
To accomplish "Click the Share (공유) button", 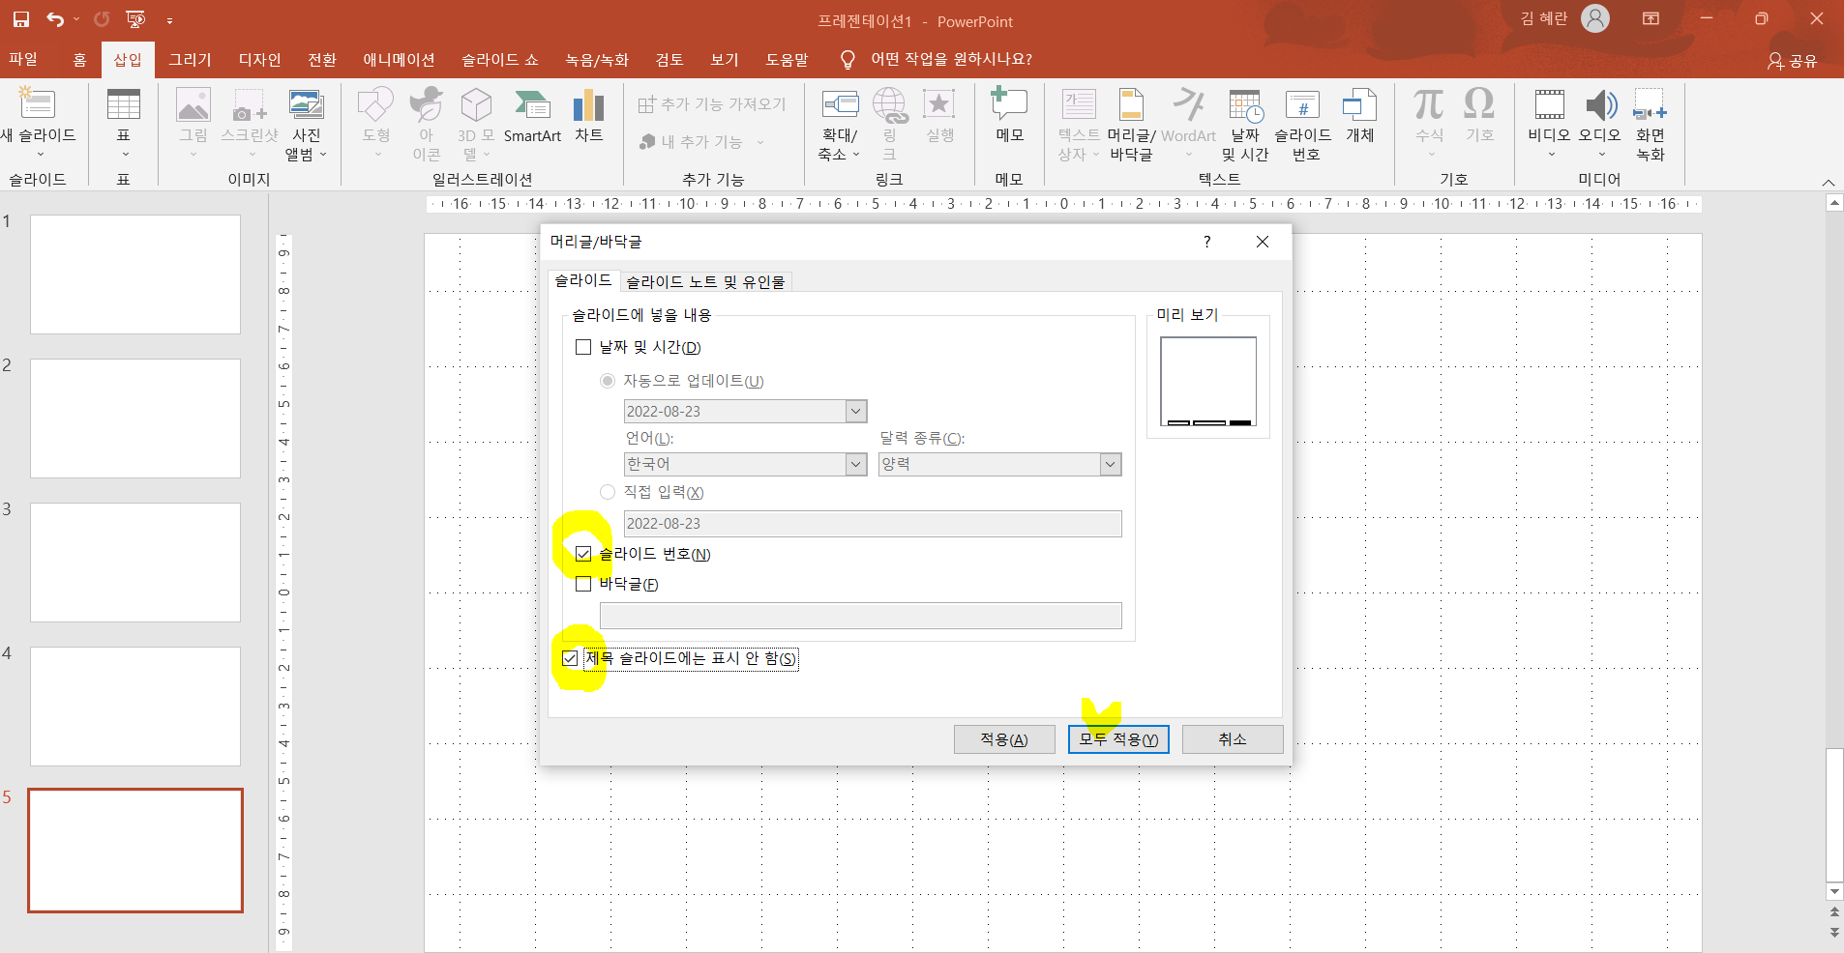I will tap(1793, 61).
